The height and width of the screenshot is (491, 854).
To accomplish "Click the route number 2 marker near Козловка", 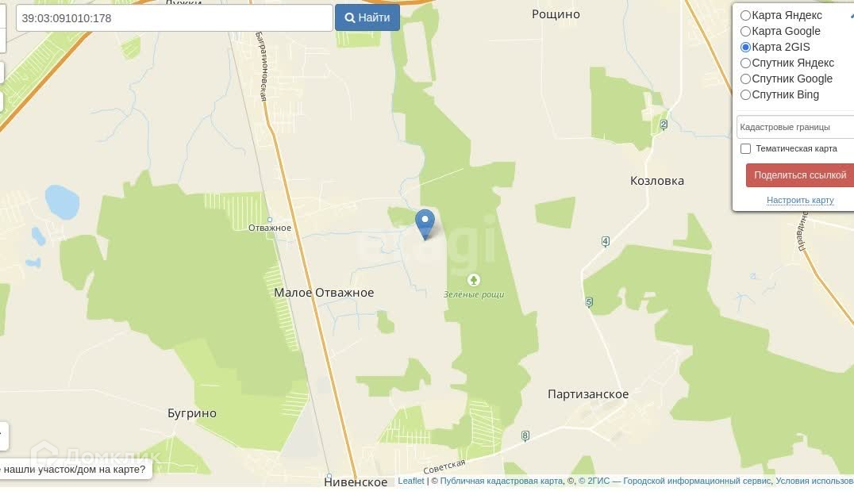I will [664, 124].
